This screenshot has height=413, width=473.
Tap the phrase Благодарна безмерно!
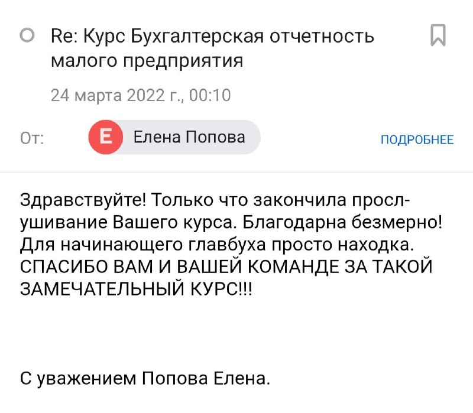coord(342,222)
